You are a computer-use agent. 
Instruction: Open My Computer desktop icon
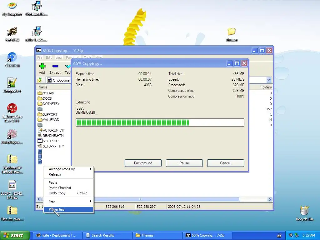12,8
